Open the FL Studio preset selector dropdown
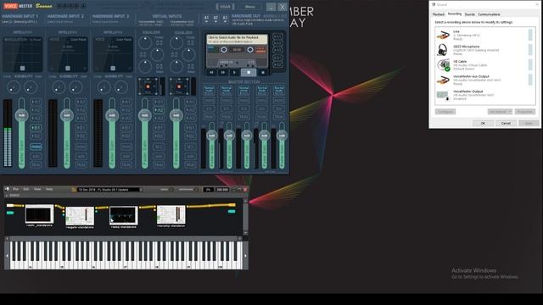Image resolution: width=543 pixels, height=305 pixels. 141,190
